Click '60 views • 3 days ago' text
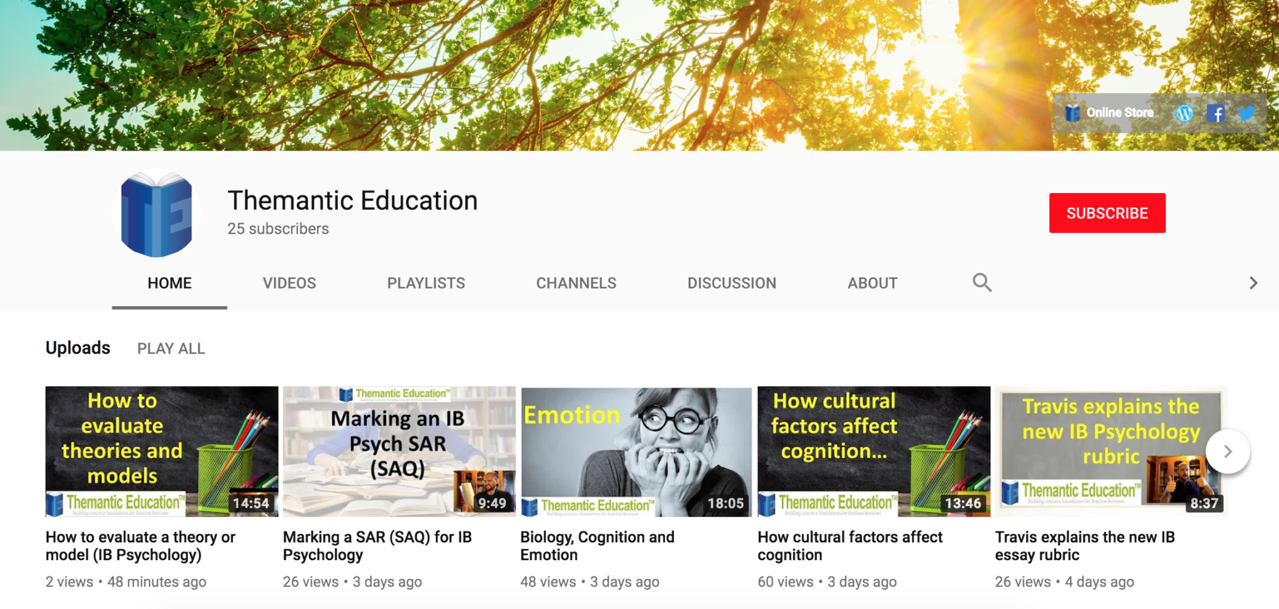 827,582
